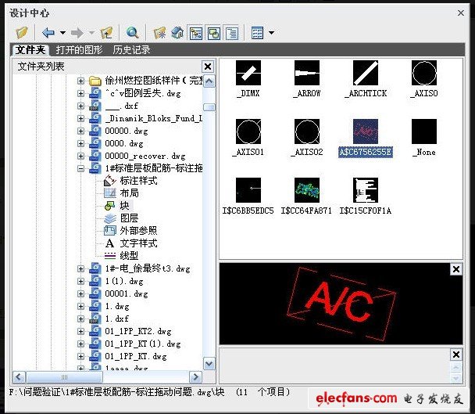Open the Favorites folder icon

(x=159, y=33)
